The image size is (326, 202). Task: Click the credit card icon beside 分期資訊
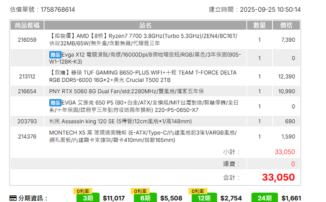coord(13,198)
